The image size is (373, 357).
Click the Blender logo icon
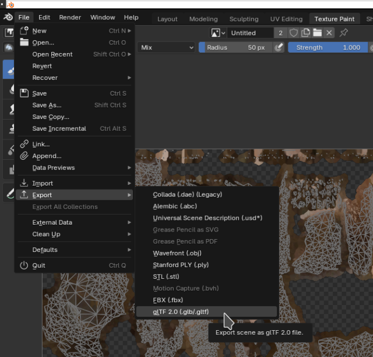[x=8, y=17]
